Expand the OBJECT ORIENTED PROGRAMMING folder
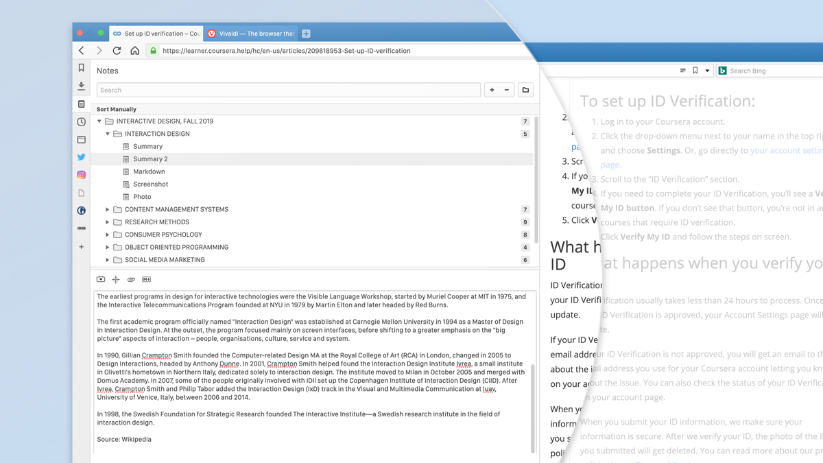This screenshot has height=463, width=823. pos(108,247)
